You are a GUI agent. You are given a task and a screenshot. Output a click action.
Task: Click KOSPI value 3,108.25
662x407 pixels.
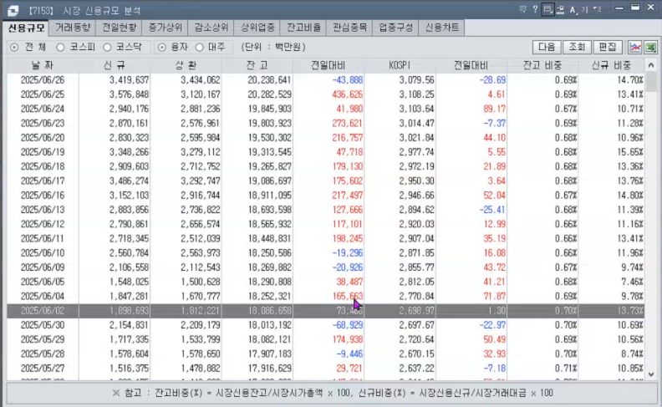coord(417,94)
